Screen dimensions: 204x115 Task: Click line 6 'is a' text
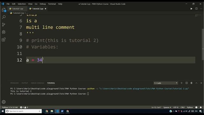32,21
